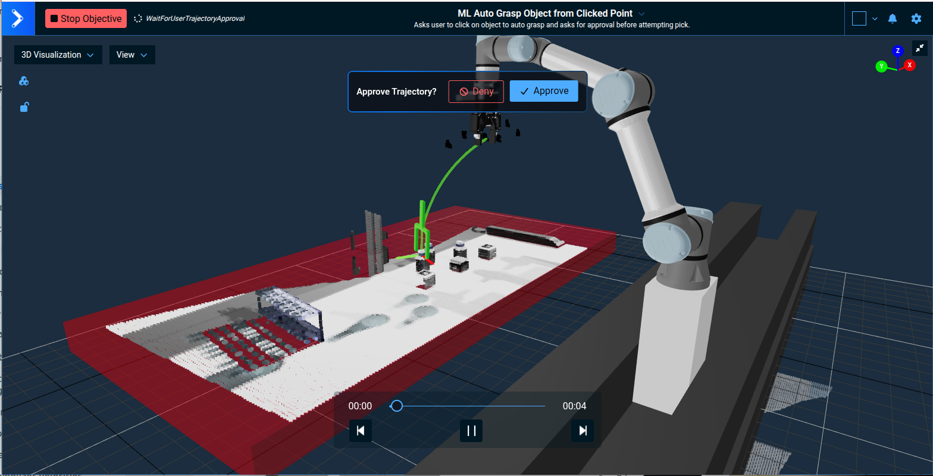
Task: Open the settings gear
Action: point(916,18)
